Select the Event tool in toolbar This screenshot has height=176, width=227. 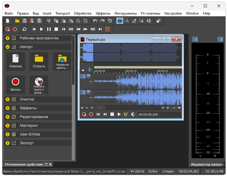[141, 21]
